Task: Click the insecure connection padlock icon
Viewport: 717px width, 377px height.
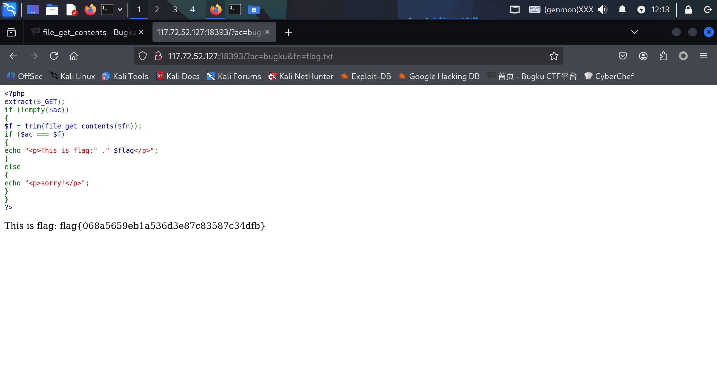Action: point(158,56)
